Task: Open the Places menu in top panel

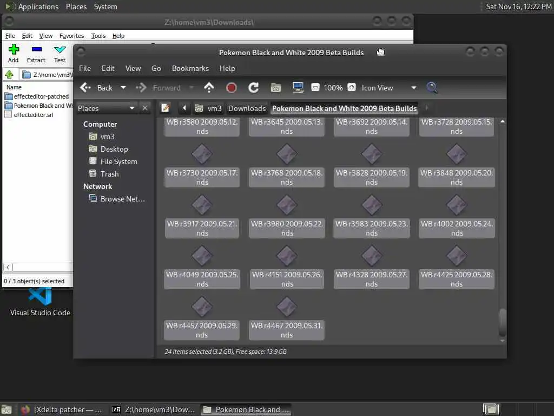Action: click(76, 6)
